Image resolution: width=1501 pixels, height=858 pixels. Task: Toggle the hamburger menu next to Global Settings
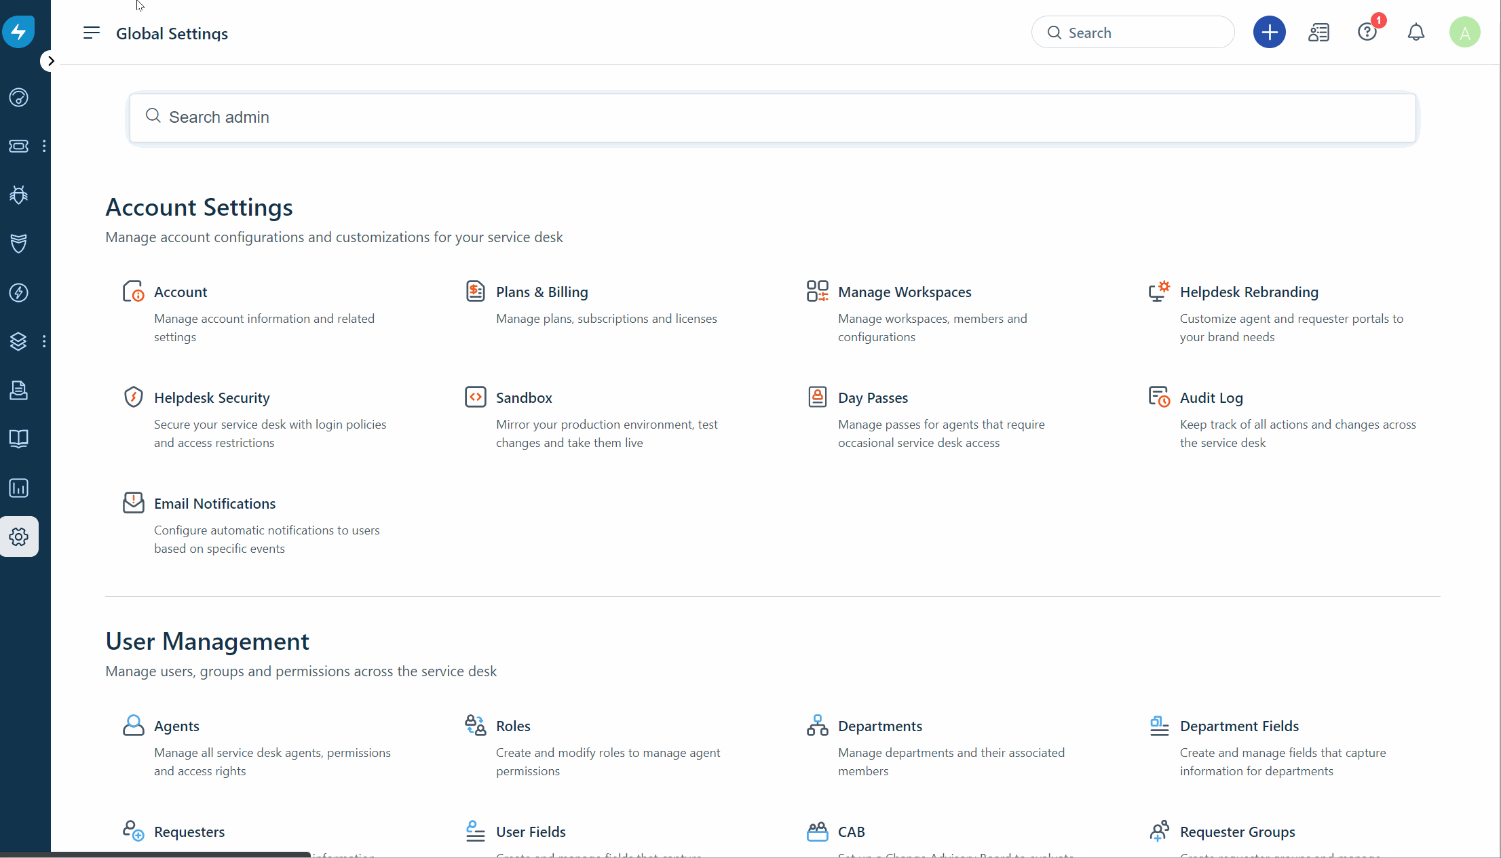[92, 33]
